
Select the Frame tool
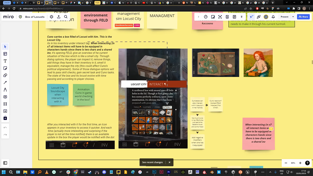tap(5, 104)
